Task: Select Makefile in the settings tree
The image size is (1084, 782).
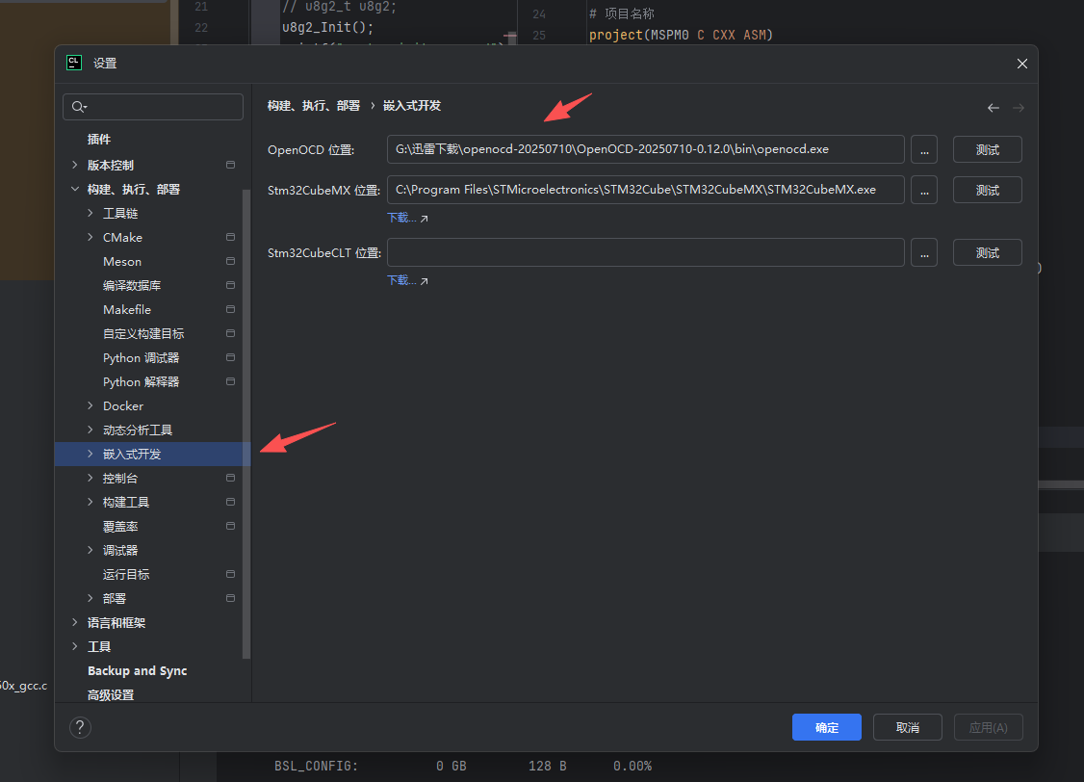Action: pos(127,310)
